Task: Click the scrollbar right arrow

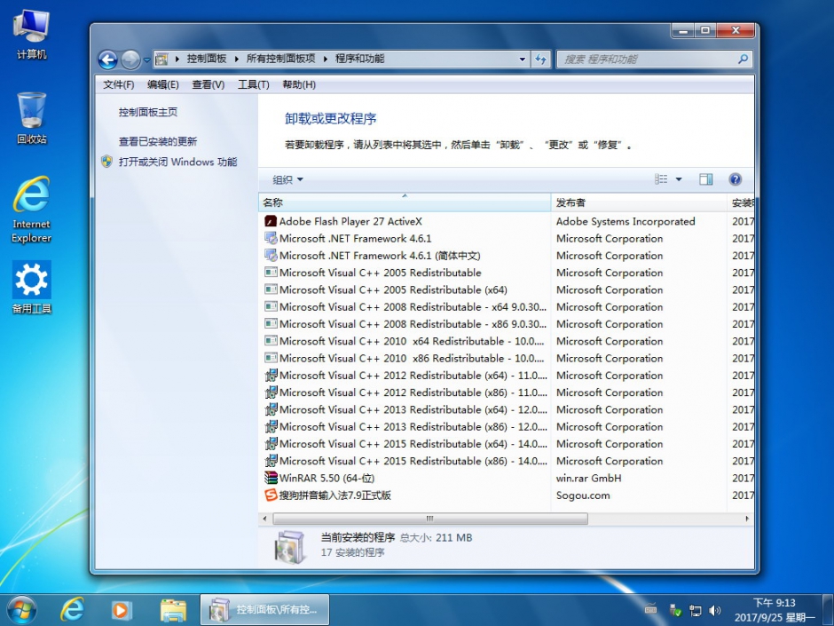Action: click(x=747, y=519)
